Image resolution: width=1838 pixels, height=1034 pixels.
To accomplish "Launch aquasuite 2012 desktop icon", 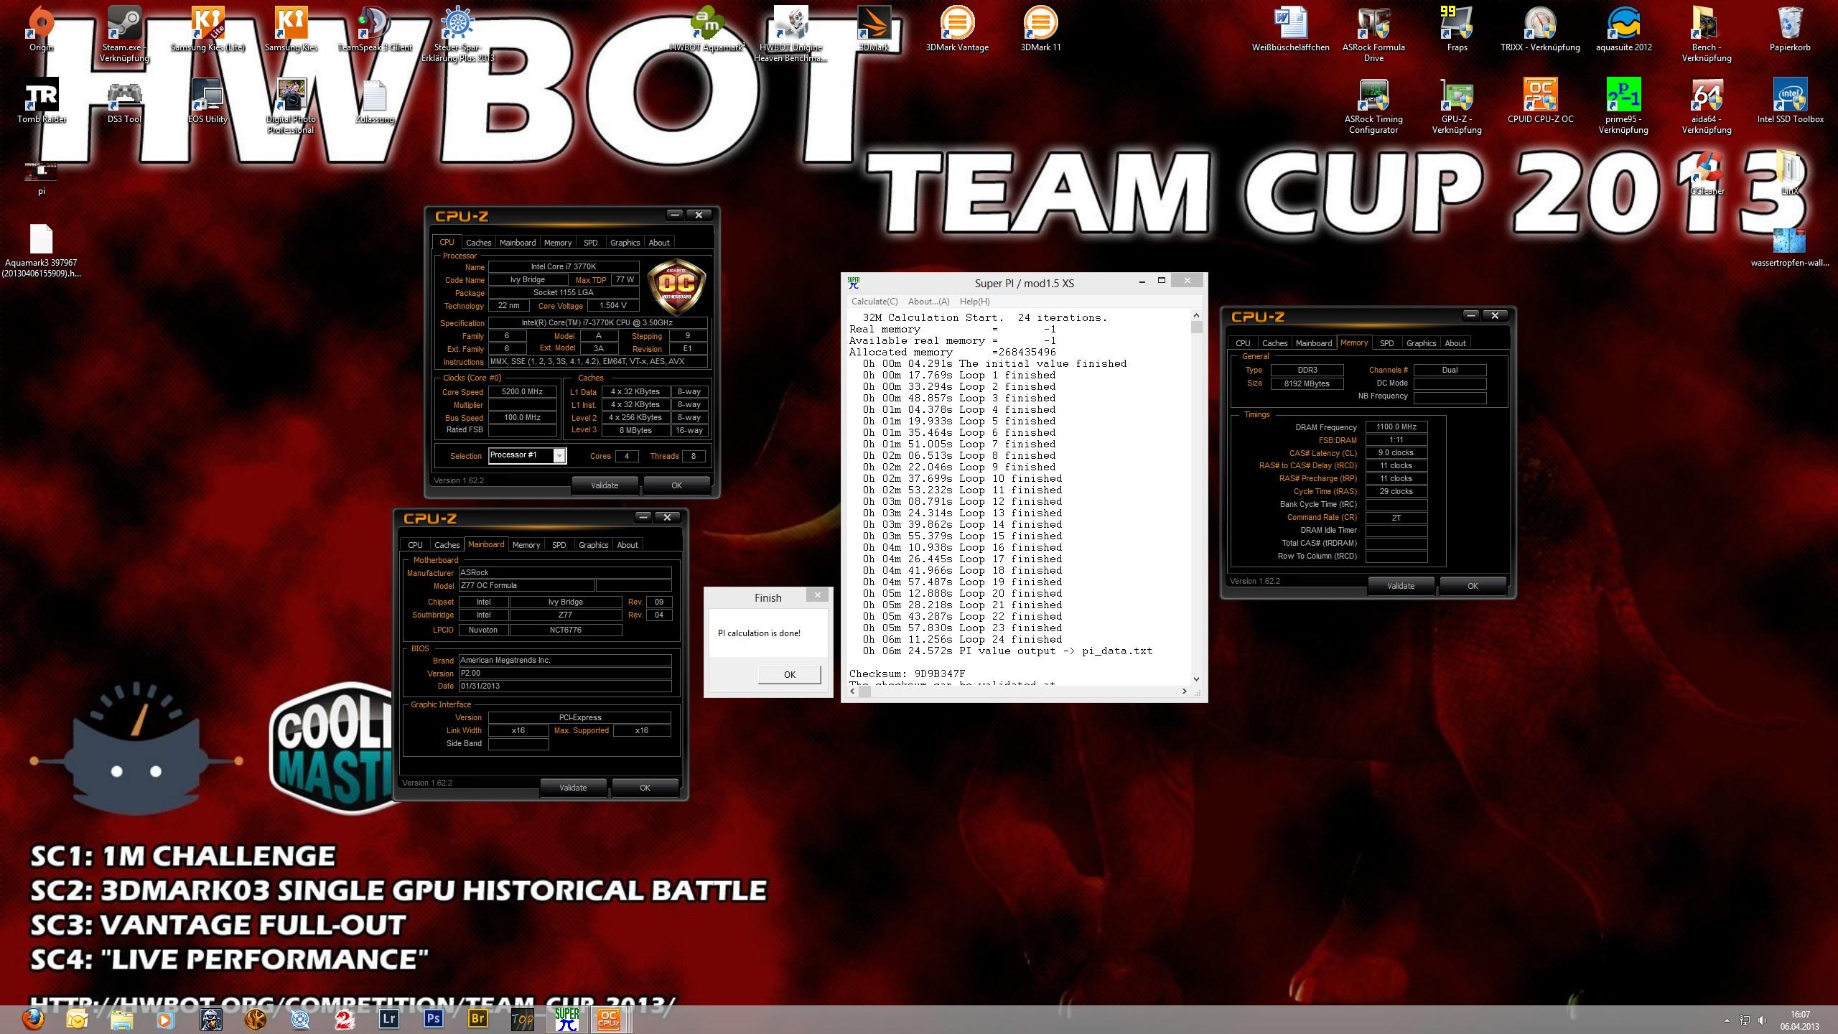I will click(x=1623, y=29).
